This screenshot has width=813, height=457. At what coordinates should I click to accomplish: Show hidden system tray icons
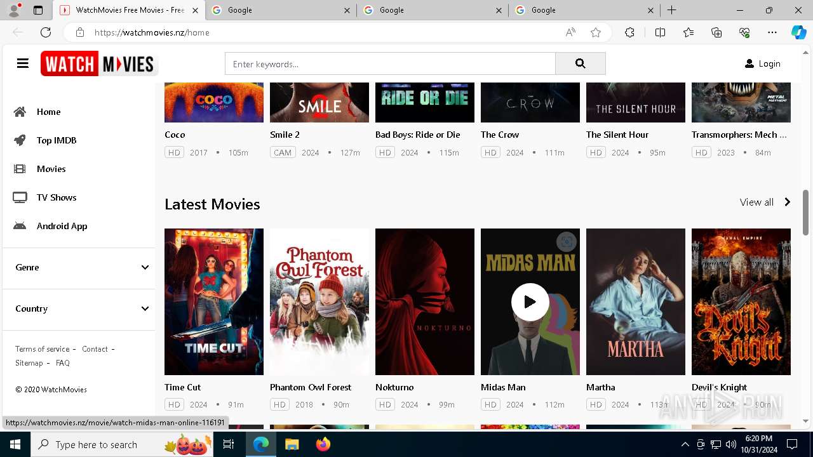coord(685,444)
